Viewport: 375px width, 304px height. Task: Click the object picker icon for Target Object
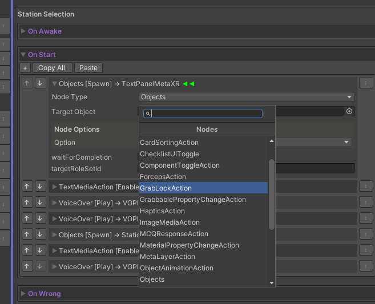[349, 112]
